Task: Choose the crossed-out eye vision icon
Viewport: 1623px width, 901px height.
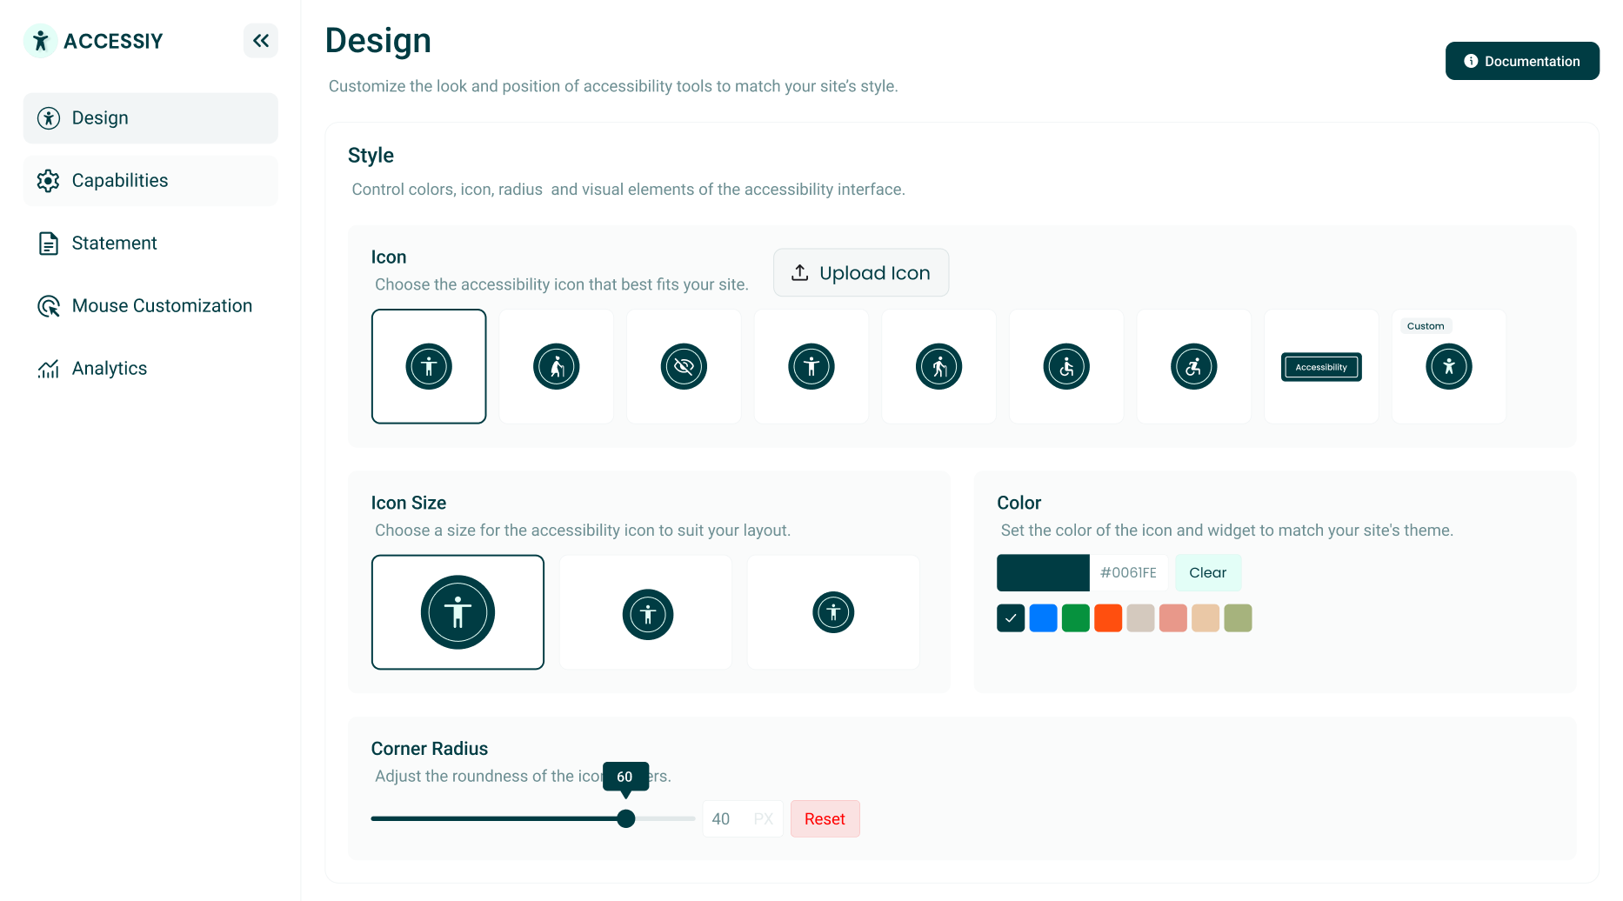Action: (x=684, y=366)
